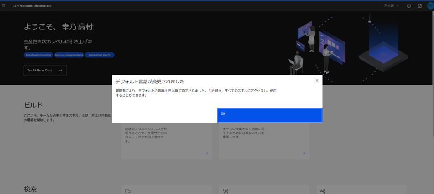The width and height of the screenshot is (434, 194).
Task: Click the 会話型エクスペリエンスを作成 card text
Action: click(146, 135)
